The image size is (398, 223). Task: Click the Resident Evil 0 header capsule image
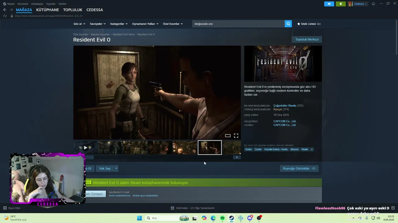click(283, 64)
